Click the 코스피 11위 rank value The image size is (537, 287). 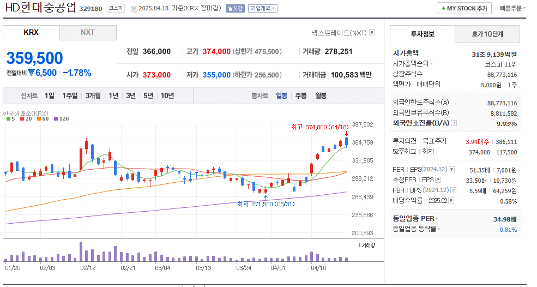tap(500, 64)
